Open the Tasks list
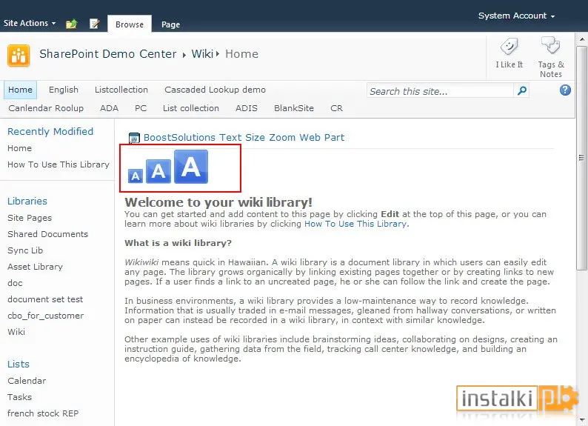Image resolution: width=588 pixels, height=426 pixels. click(19, 397)
